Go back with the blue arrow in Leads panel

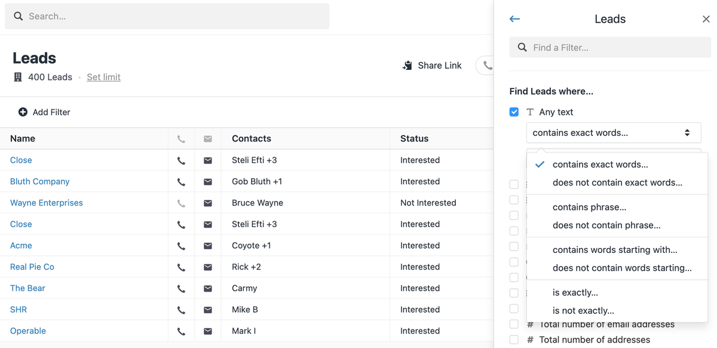click(514, 19)
